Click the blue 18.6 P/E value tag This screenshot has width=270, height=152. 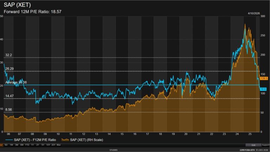point(263,89)
